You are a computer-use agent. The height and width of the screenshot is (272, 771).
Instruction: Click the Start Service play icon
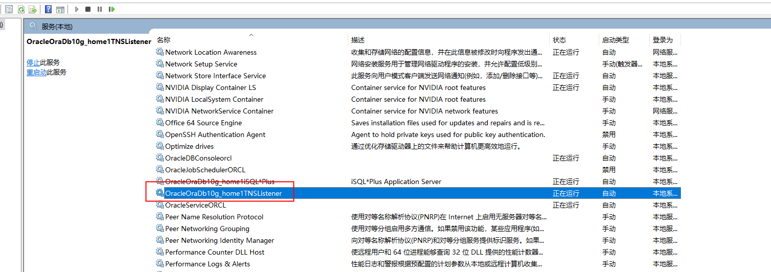77,9
